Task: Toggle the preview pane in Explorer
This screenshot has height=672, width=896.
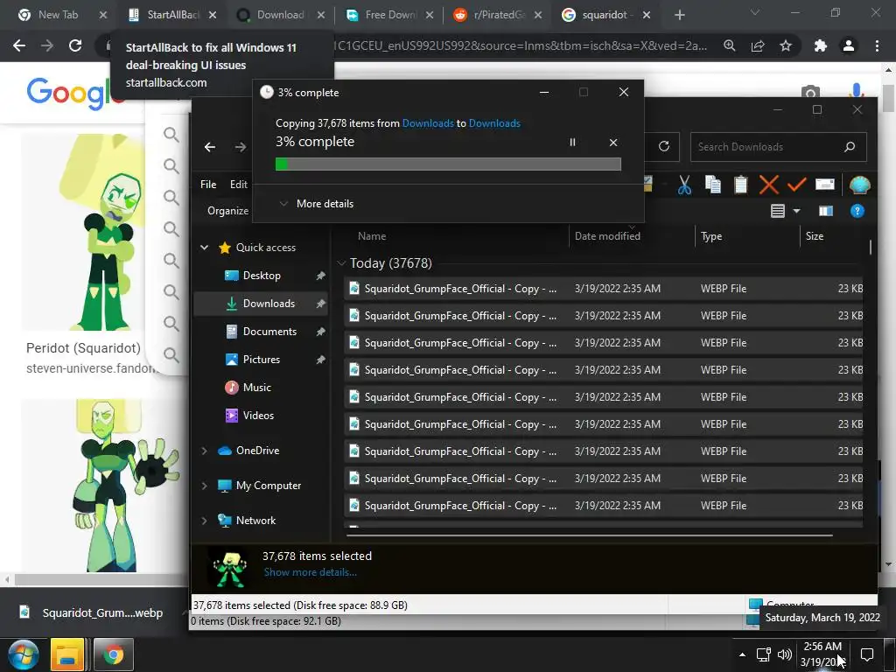Action: coord(826,212)
